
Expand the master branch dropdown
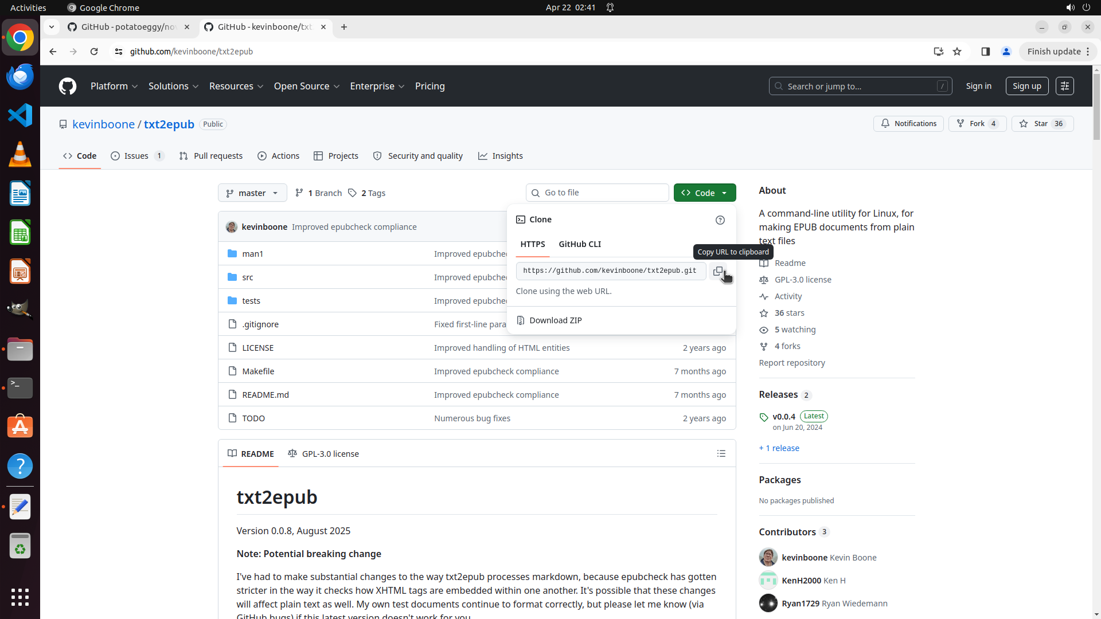click(252, 193)
